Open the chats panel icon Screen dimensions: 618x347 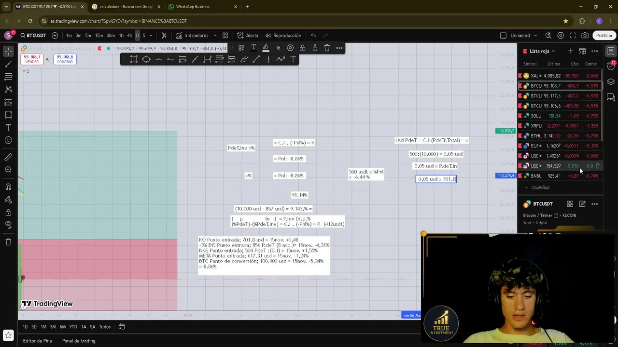611,97
